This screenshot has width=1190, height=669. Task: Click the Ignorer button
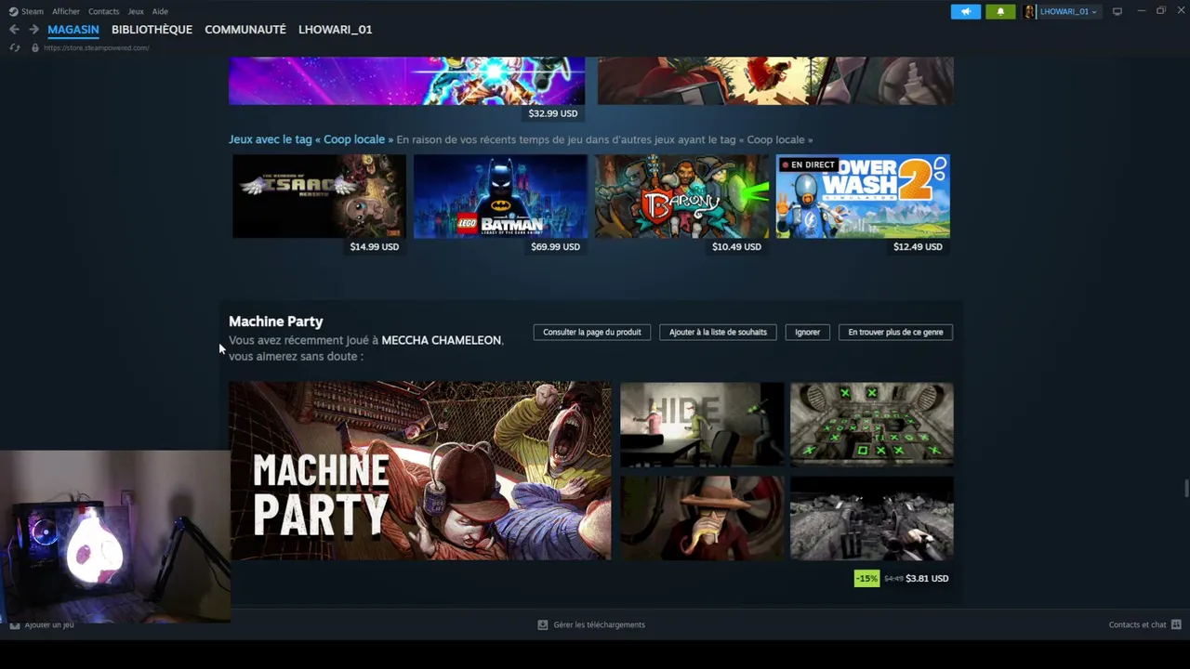pos(807,332)
